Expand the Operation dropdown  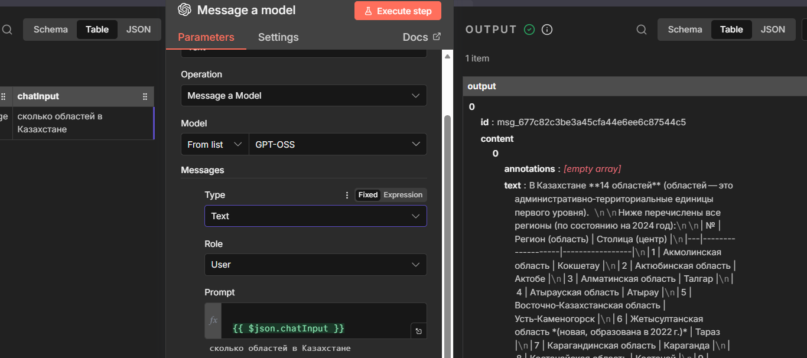304,96
